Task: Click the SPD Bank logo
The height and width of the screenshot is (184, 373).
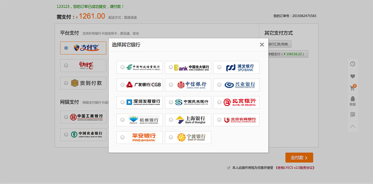Action: pyautogui.click(x=240, y=67)
